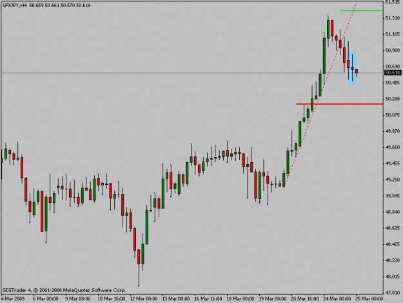Click the current price label 50.618

[x=393, y=72]
